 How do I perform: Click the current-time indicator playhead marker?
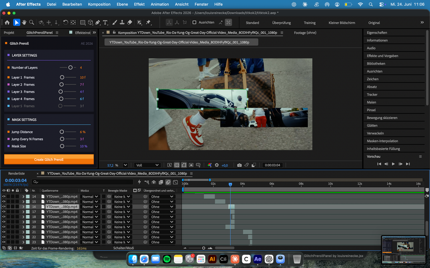click(231, 185)
